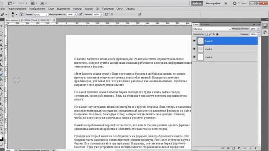Open the options bar opacity slider arrow
269x151 pixels.
76,15
